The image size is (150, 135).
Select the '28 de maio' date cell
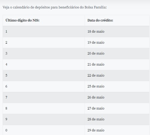[x=117, y=119]
